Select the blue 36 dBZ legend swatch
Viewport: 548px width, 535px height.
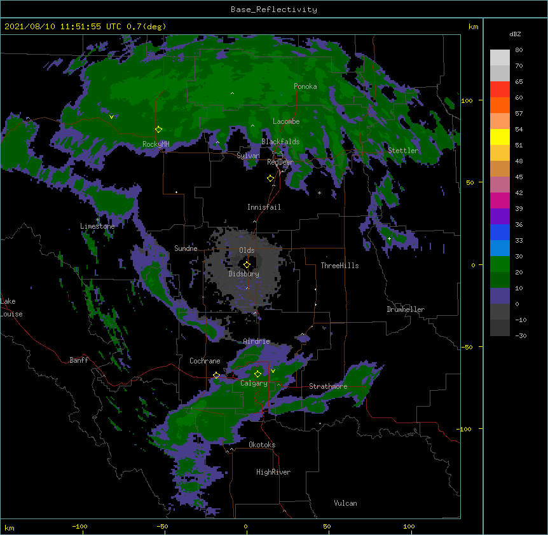[x=500, y=232]
